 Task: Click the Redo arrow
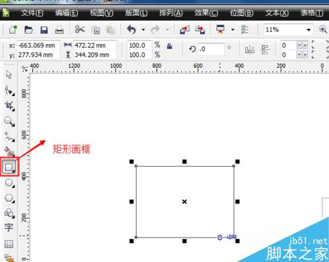[155, 30]
